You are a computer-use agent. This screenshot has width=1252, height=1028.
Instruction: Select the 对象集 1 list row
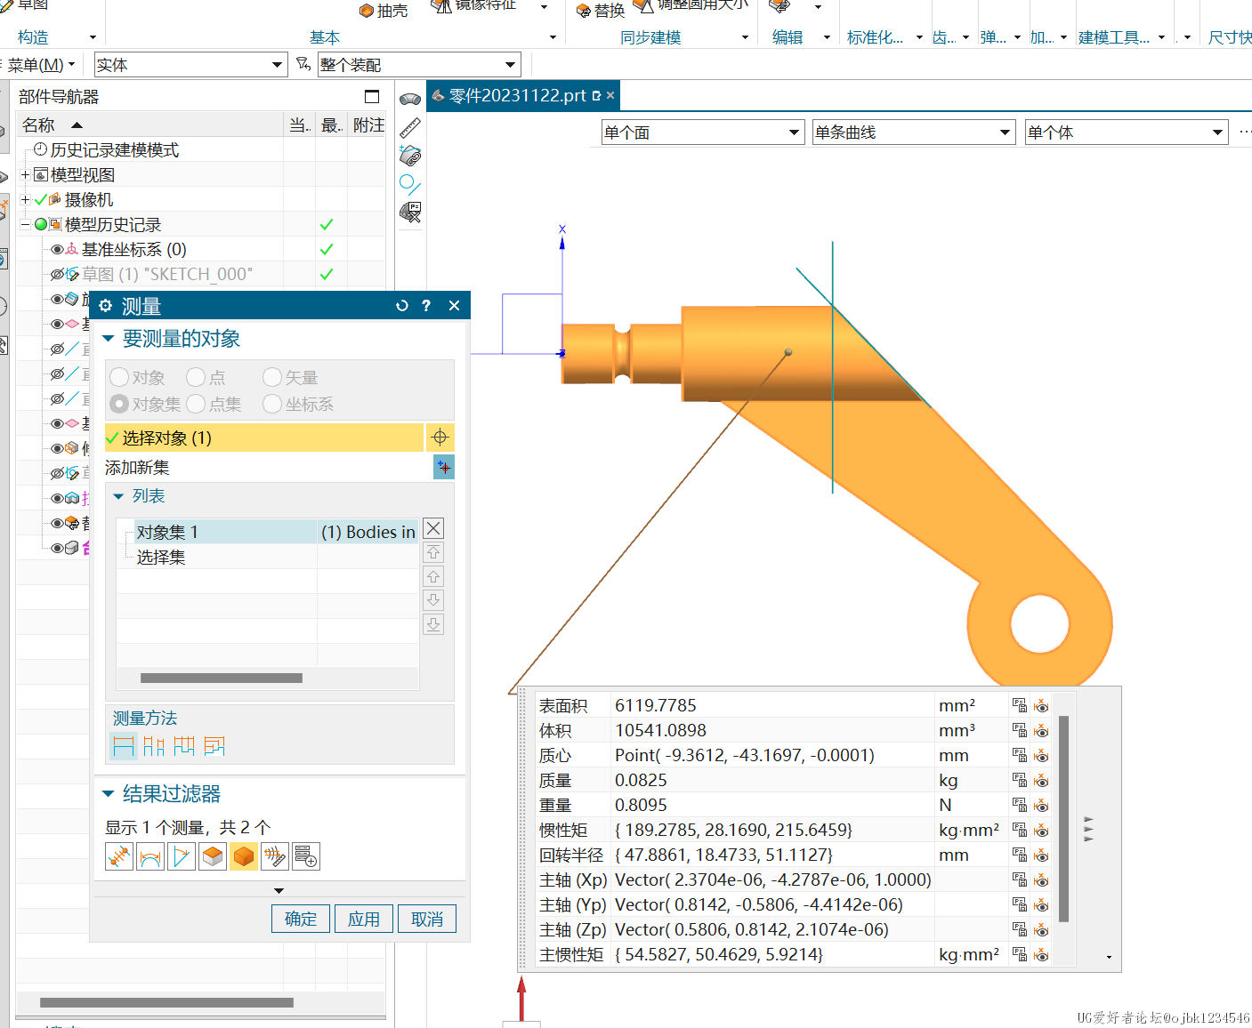click(x=275, y=532)
